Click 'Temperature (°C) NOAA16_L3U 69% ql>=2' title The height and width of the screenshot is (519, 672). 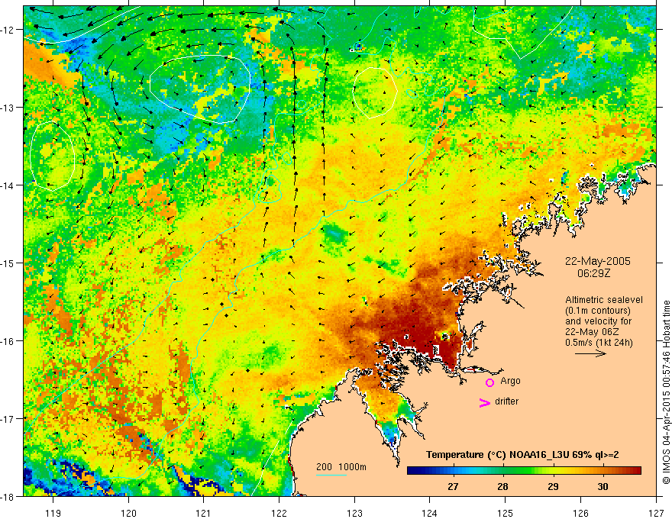coord(522,455)
